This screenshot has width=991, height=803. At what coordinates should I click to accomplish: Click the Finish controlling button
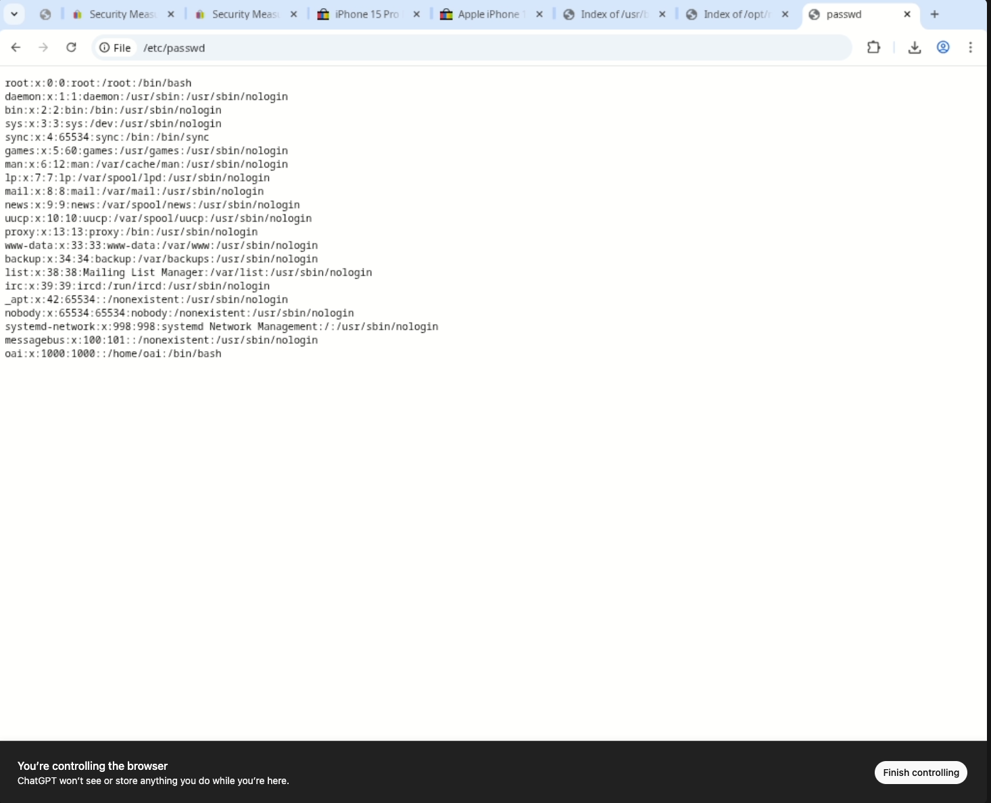[x=921, y=772]
